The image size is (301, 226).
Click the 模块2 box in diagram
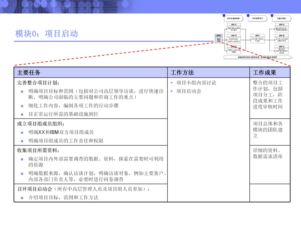tap(258, 39)
